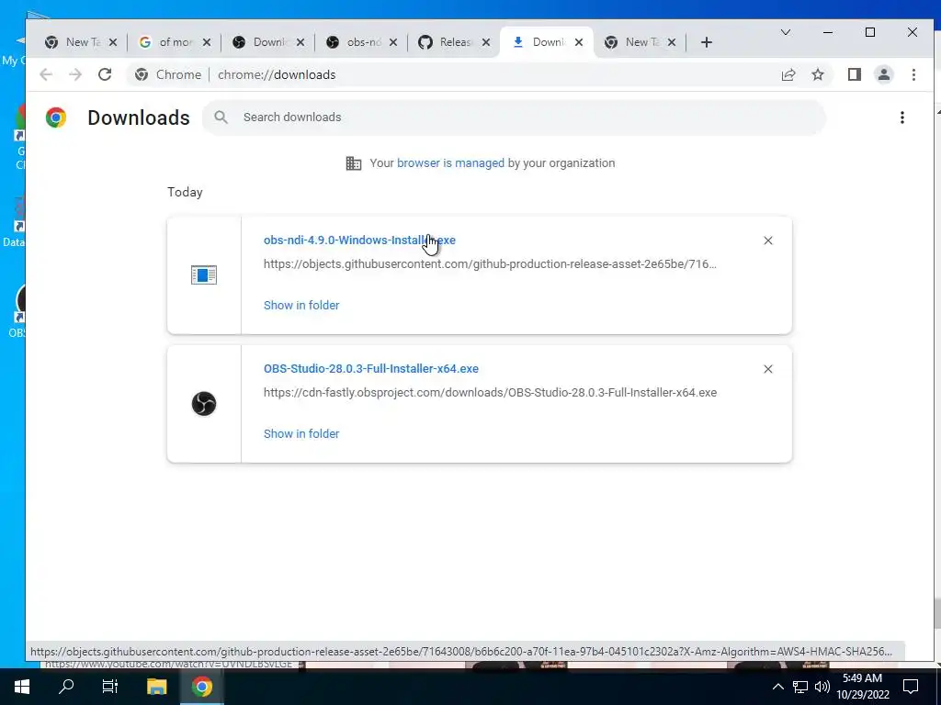Open Chrome profile avatar

coord(883,74)
